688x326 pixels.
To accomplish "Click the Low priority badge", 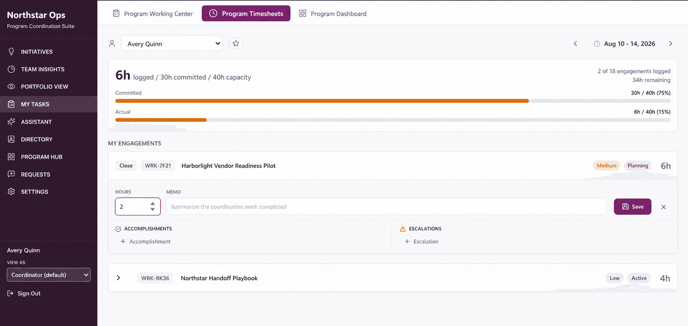I will (x=614, y=278).
